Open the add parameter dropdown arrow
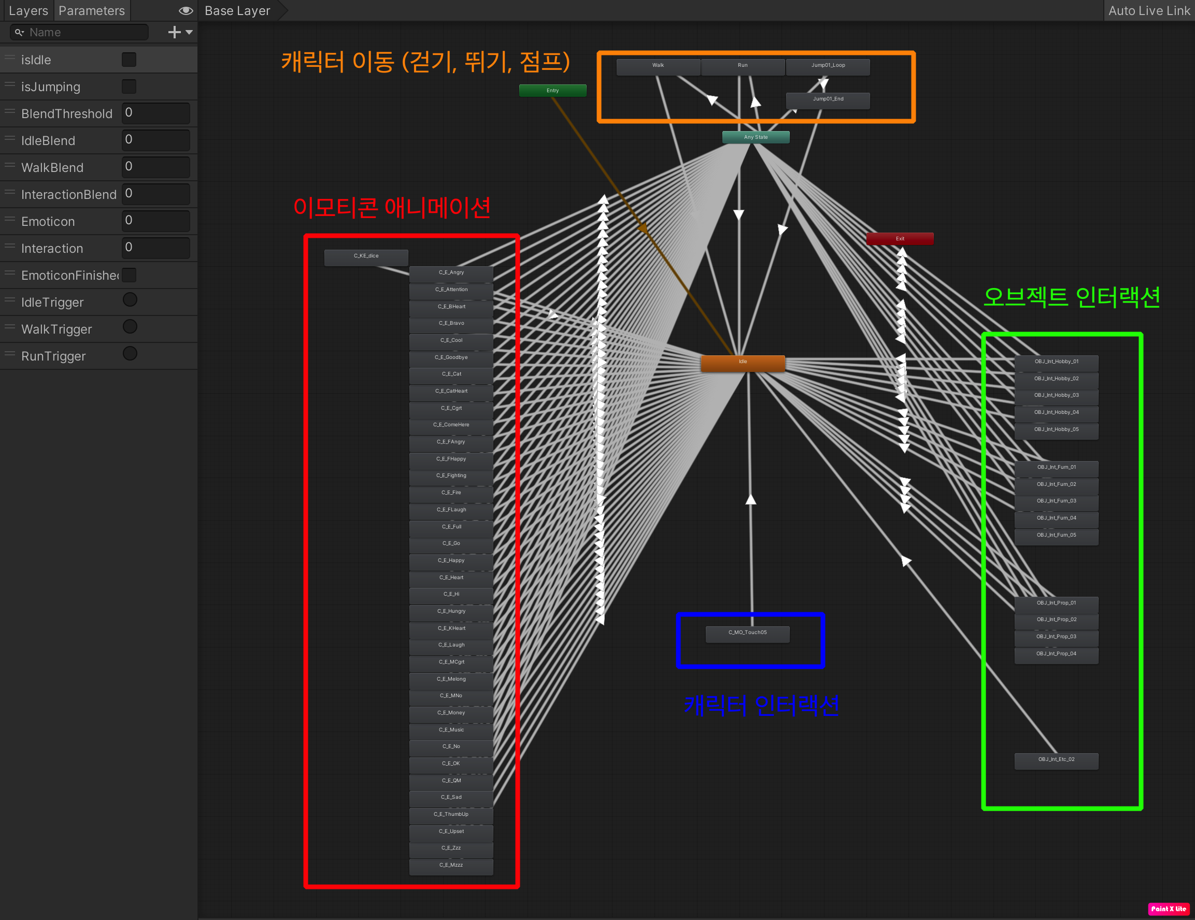This screenshot has width=1195, height=920. (x=189, y=32)
